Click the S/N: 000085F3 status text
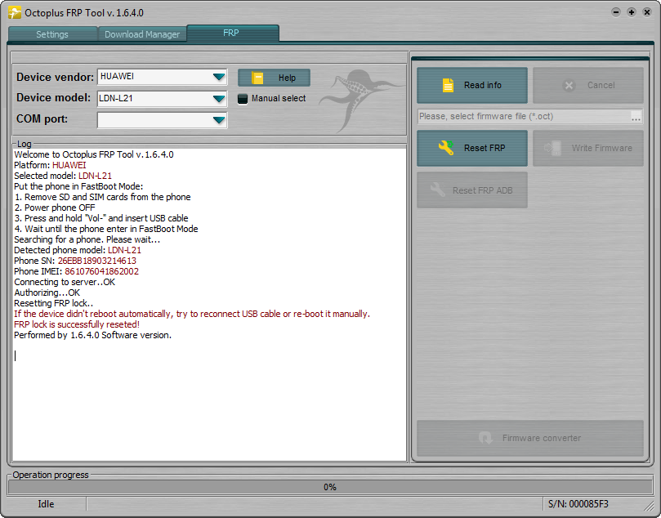Screen dimensions: 661x518 pos(578,504)
